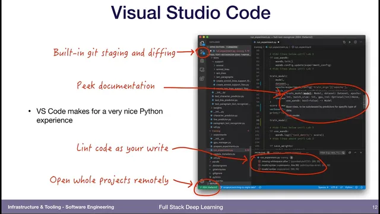
Task: Open test_line_predictor.py file
Action: coord(226,100)
